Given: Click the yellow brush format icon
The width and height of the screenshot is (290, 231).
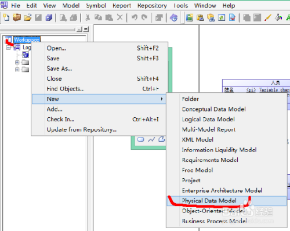Looking at the screenshot, I should coord(268,17).
